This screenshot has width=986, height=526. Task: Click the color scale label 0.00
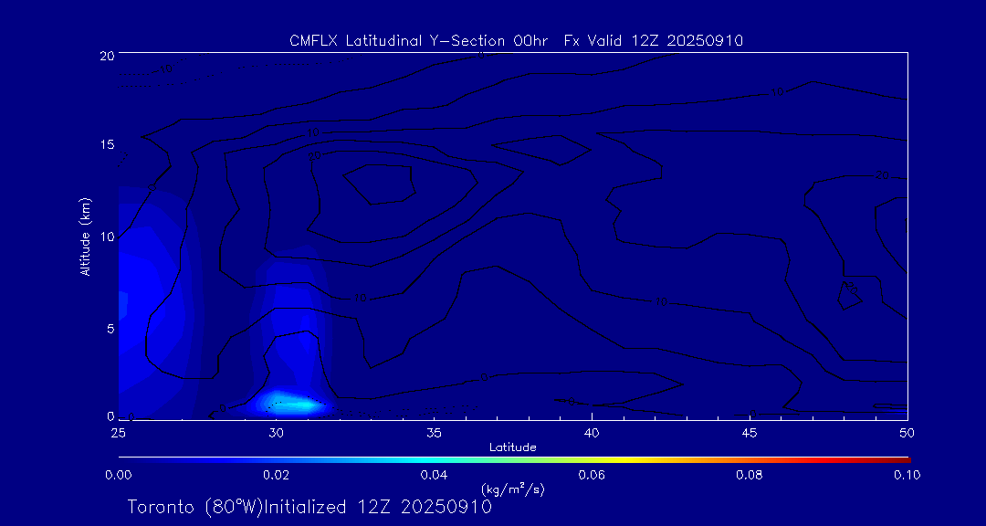[118, 475]
